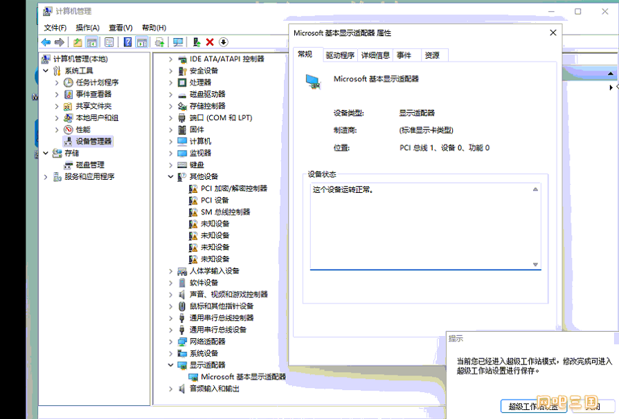Click the 事件查看器 tree icon

(x=69, y=94)
